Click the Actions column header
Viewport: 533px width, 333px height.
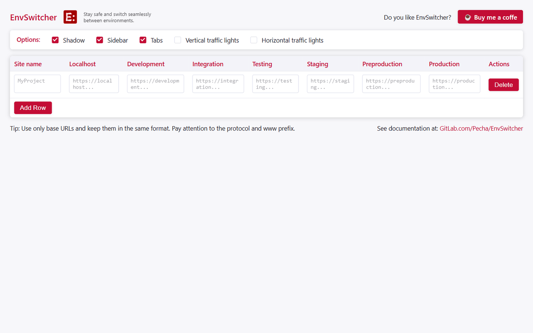[499, 64]
